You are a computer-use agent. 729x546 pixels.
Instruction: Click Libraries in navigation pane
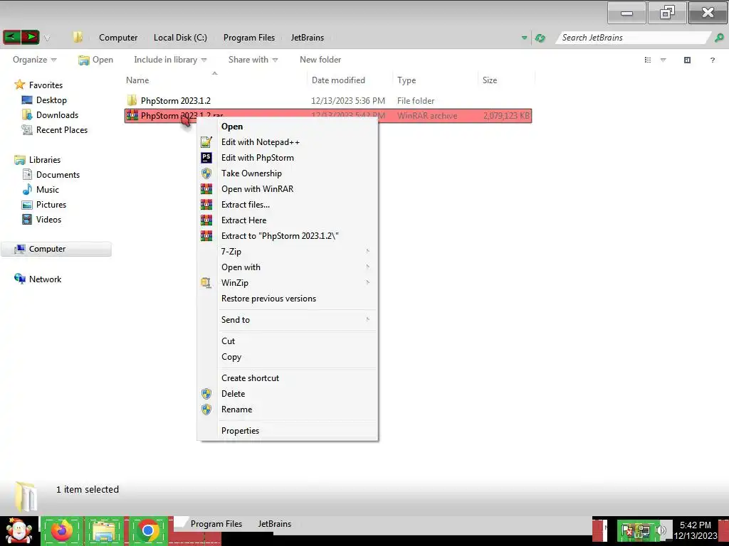point(45,160)
